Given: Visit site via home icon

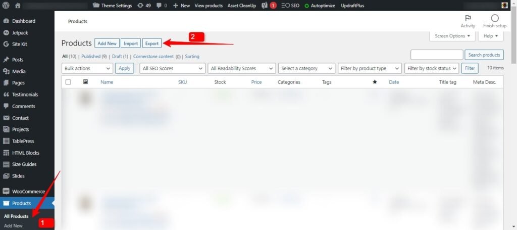Looking at the screenshot, I should click(18, 5).
